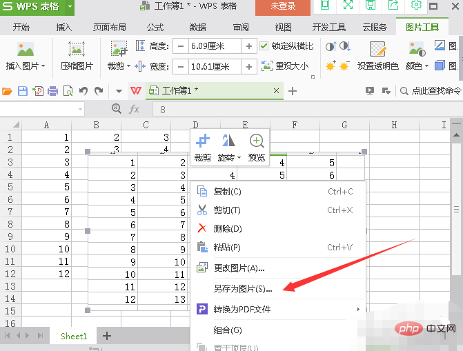Click Set Transparent Color icon
The width and height of the screenshot is (463, 351).
tap(377, 49)
